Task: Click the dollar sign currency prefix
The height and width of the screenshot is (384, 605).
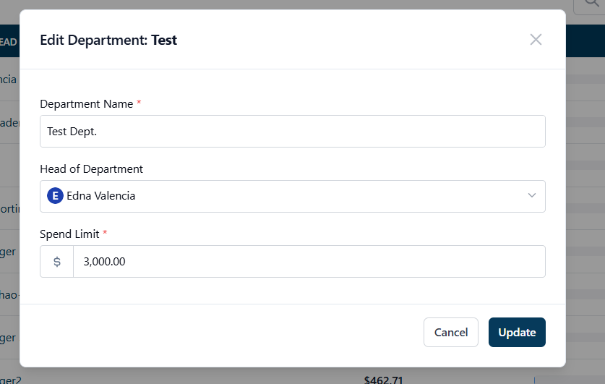Action: click(x=56, y=262)
